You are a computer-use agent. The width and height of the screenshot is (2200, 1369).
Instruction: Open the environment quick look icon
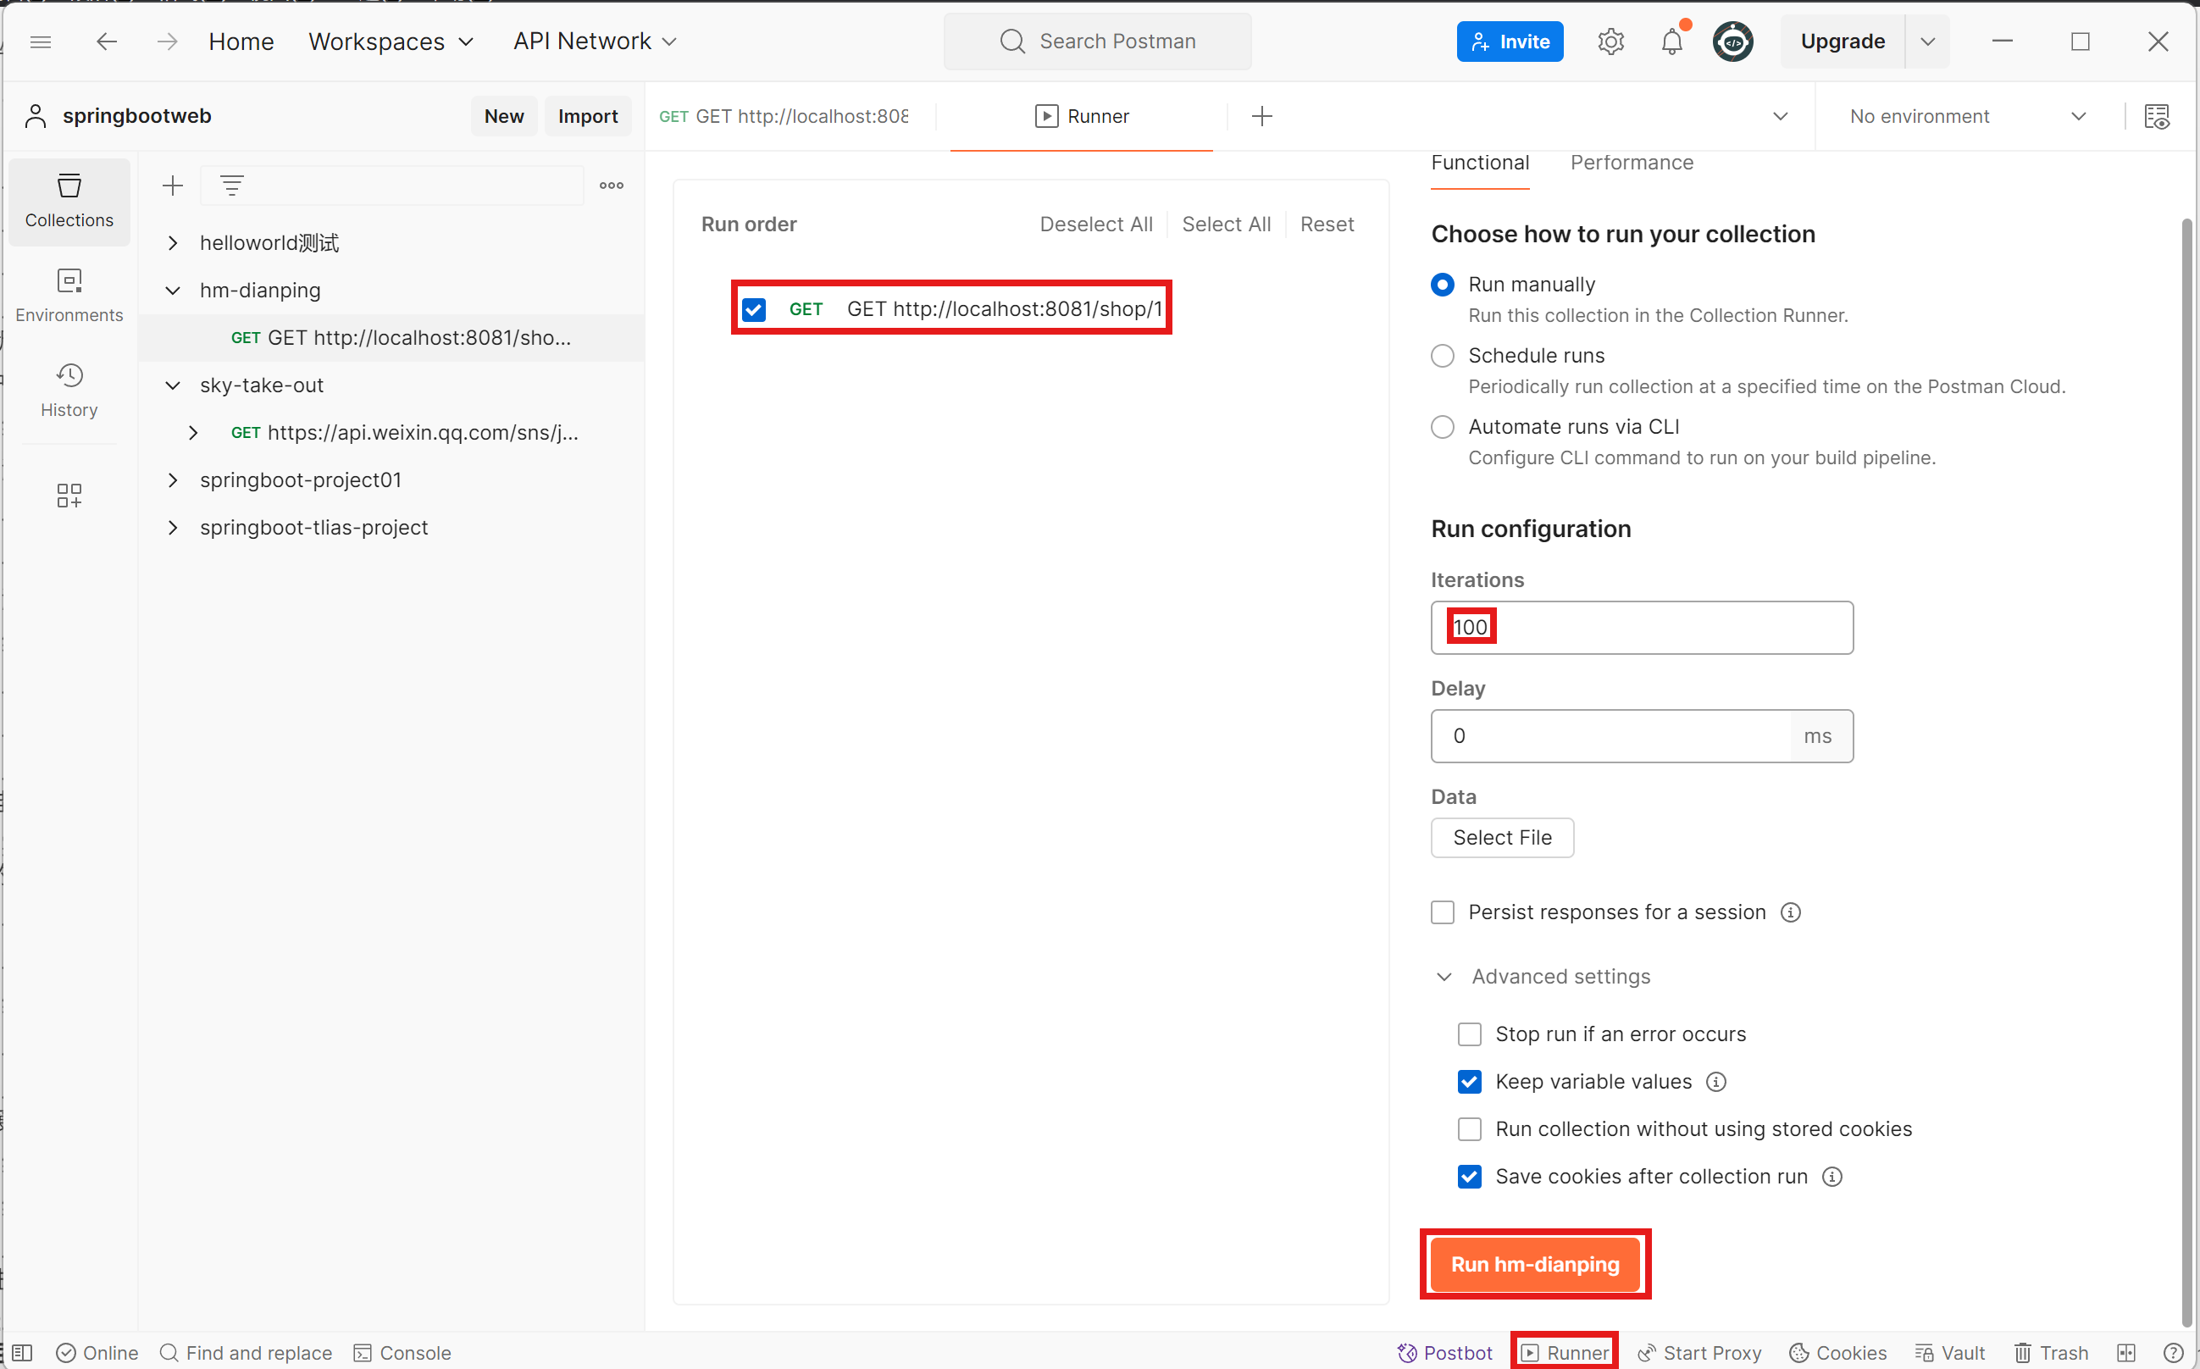pos(2157,116)
